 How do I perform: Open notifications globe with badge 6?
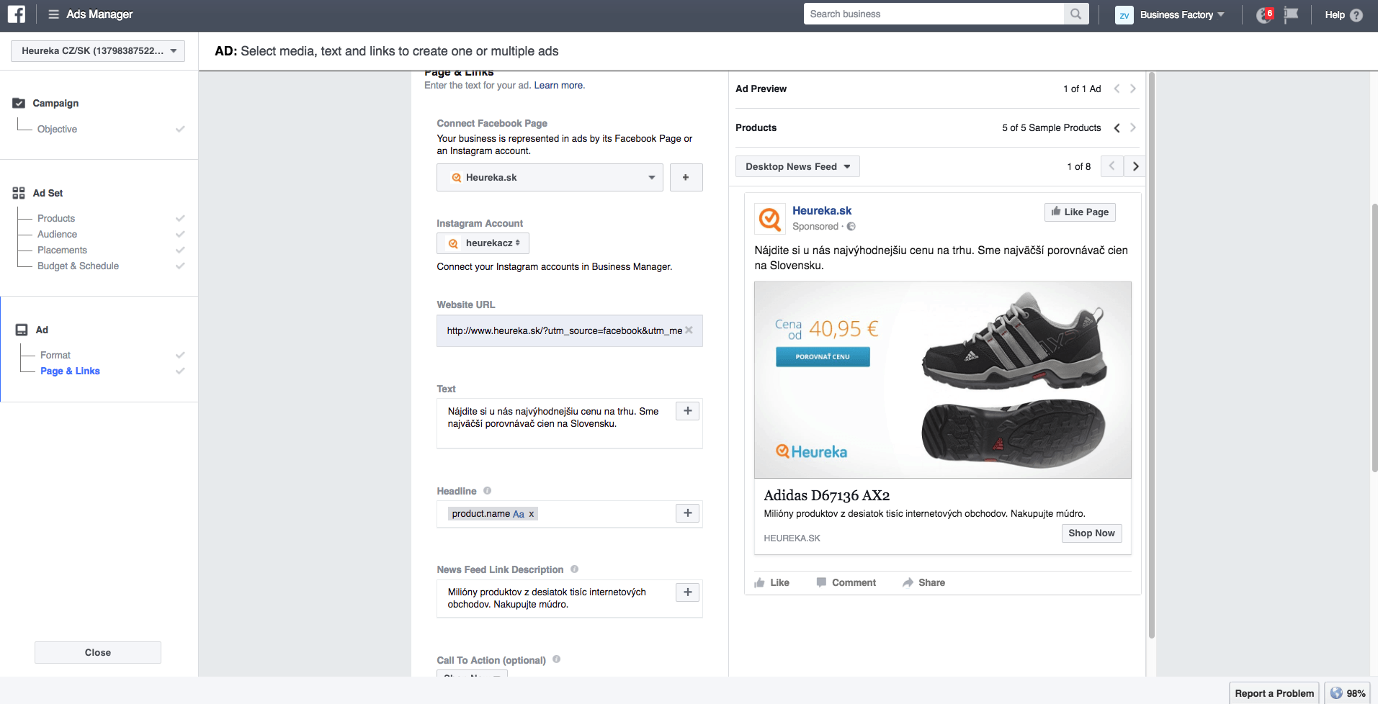pyautogui.click(x=1265, y=14)
